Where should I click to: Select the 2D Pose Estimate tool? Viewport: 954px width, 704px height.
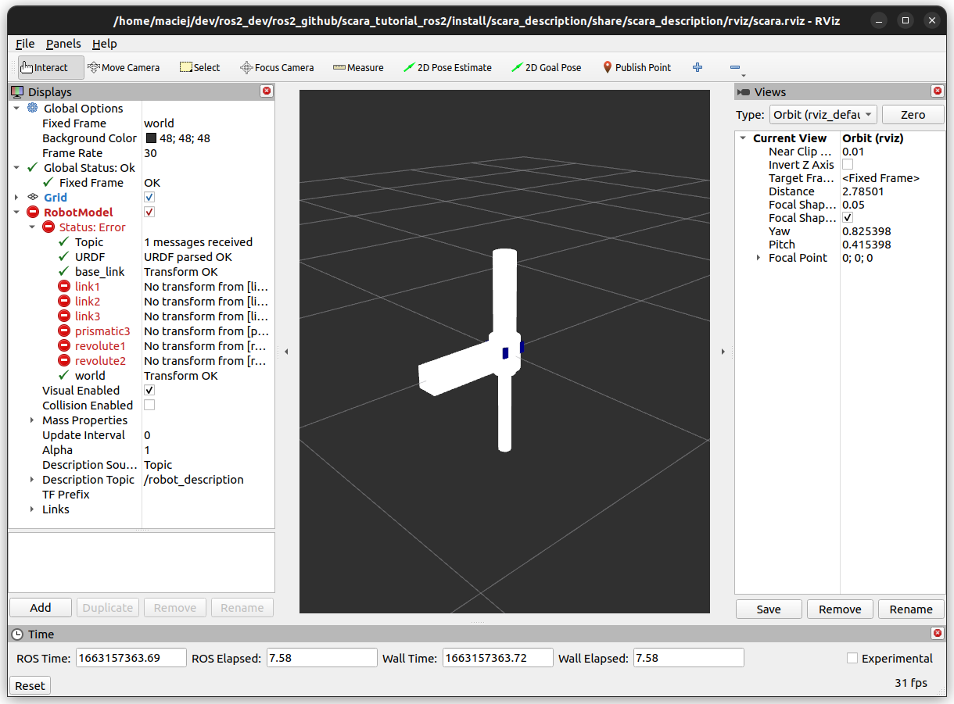pyautogui.click(x=447, y=67)
